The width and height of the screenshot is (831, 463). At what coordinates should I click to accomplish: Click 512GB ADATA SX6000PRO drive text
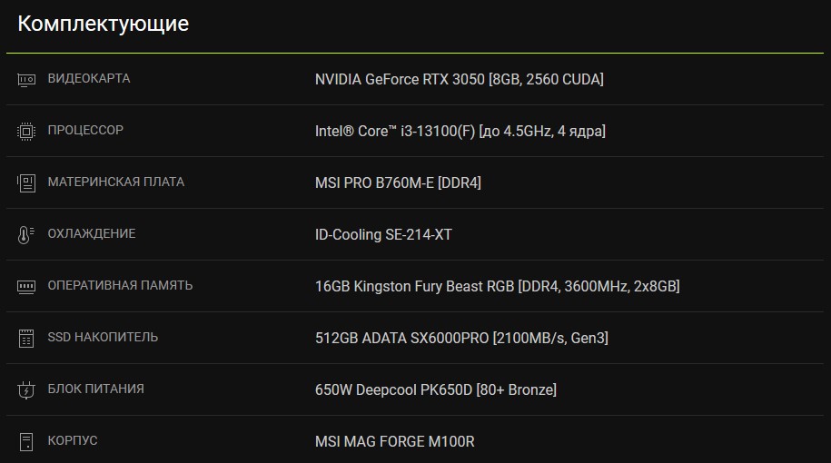click(x=461, y=338)
